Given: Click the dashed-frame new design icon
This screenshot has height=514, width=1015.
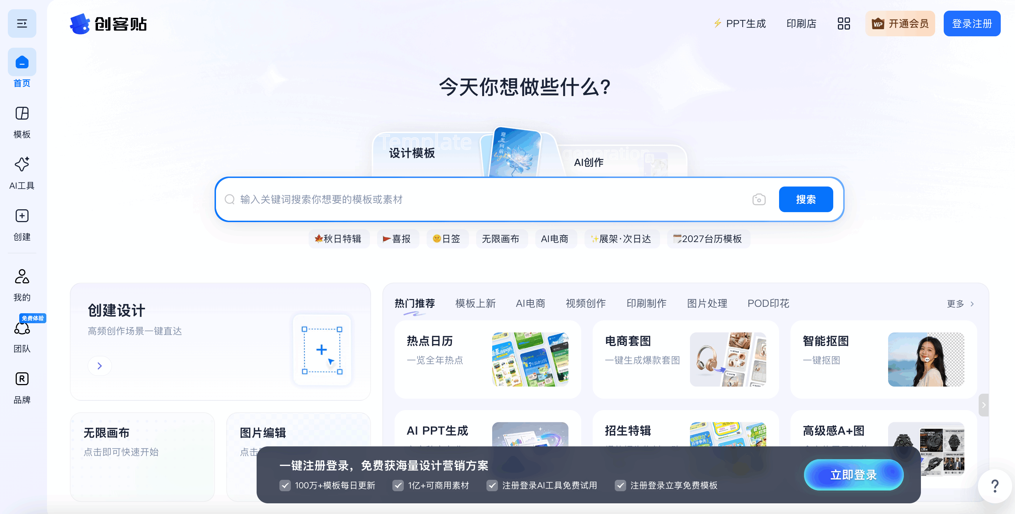Looking at the screenshot, I should pyautogui.click(x=322, y=350).
